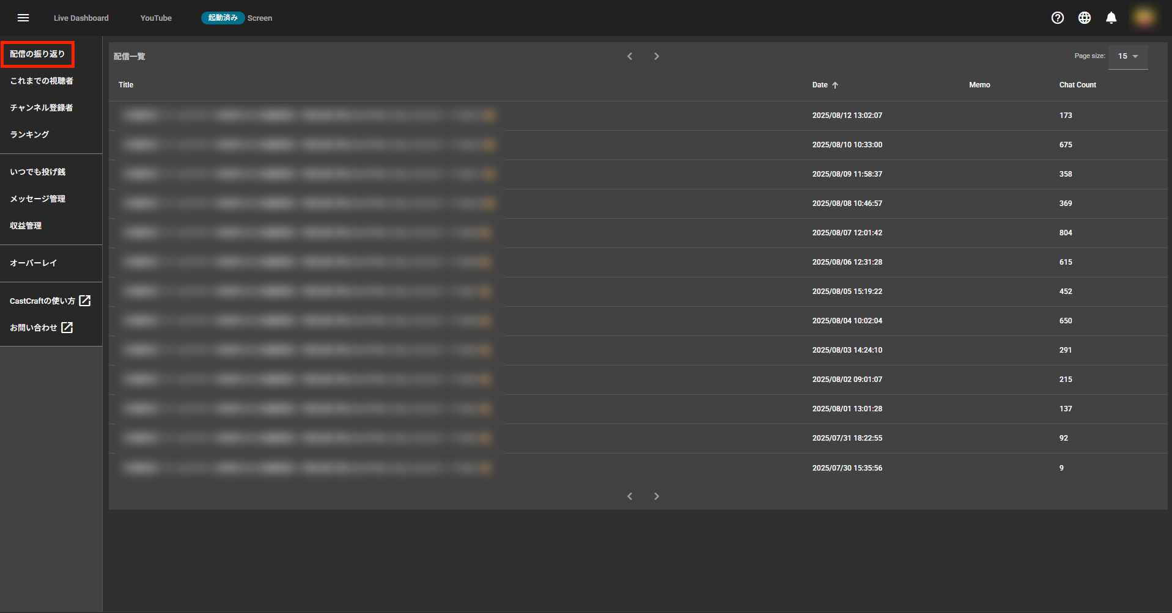Image resolution: width=1172 pixels, height=613 pixels.
Task: Go to next page using top right chevron
Action: pos(657,56)
